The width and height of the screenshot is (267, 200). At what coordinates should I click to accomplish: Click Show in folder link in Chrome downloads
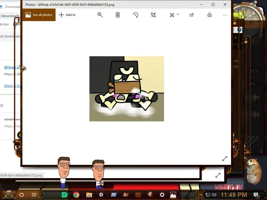click(x=12, y=86)
